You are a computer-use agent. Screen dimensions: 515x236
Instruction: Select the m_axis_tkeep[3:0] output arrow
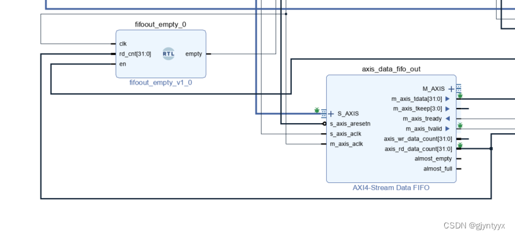pos(447,109)
